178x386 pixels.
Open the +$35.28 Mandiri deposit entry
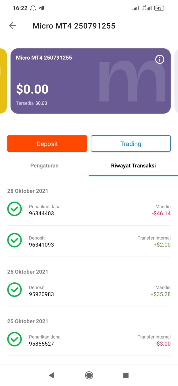click(x=89, y=291)
